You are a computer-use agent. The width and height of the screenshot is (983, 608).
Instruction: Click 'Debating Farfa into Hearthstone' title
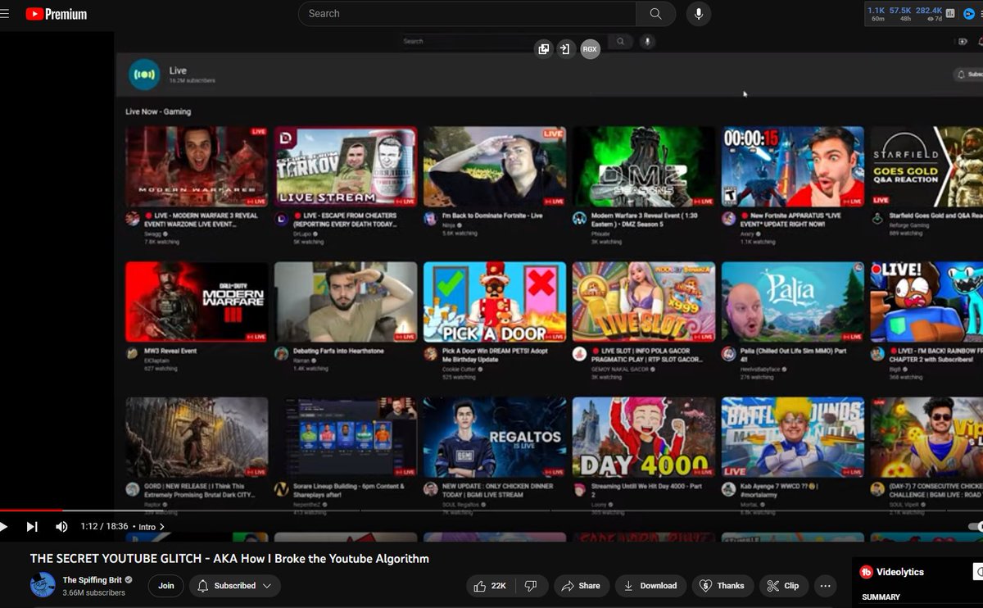click(x=339, y=351)
